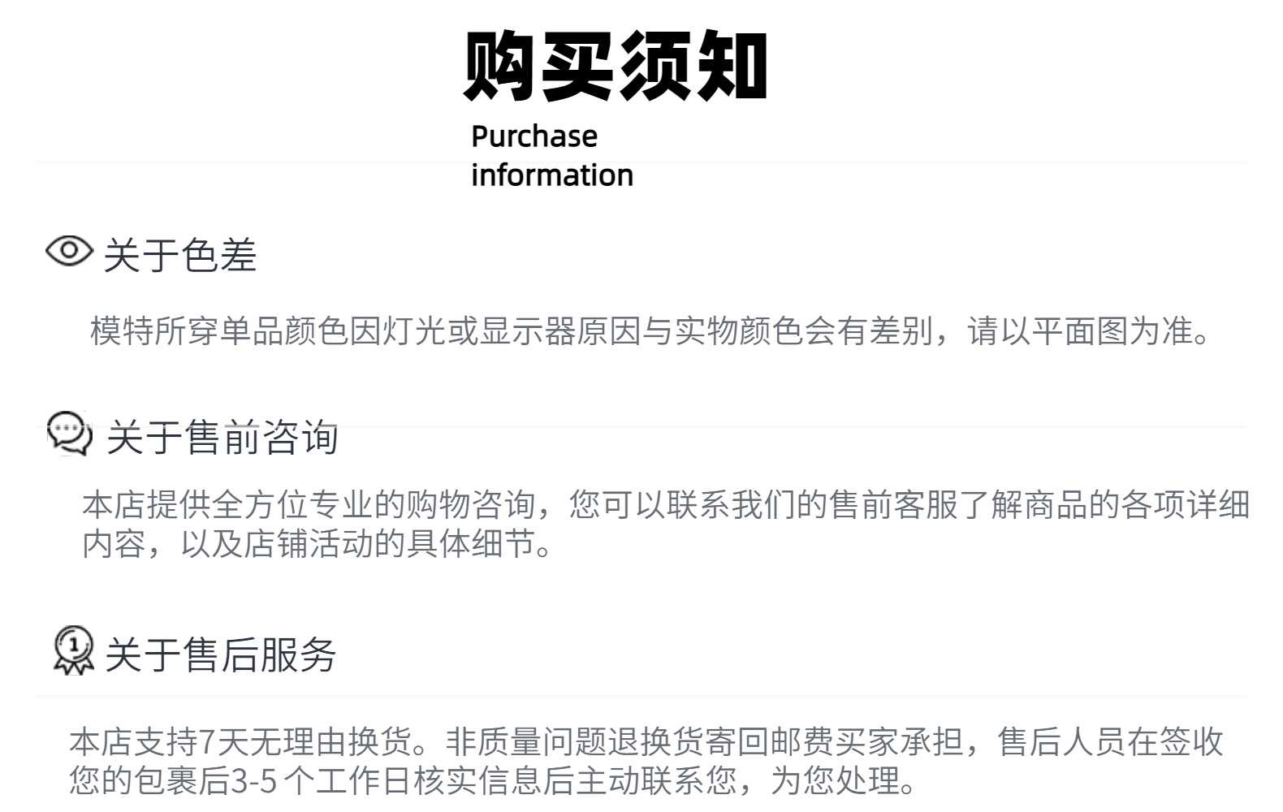Click the words 售后人员在签收
This screenshot has width=1283, height=812.
[x=1111, y=742]
